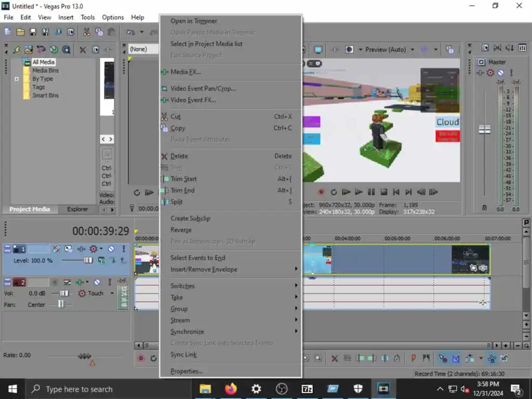The height and width of the screenshot is (399, 532).
Task: Click the Trim Start icon in timeline toolbar
Action: (x=361, y=358)
